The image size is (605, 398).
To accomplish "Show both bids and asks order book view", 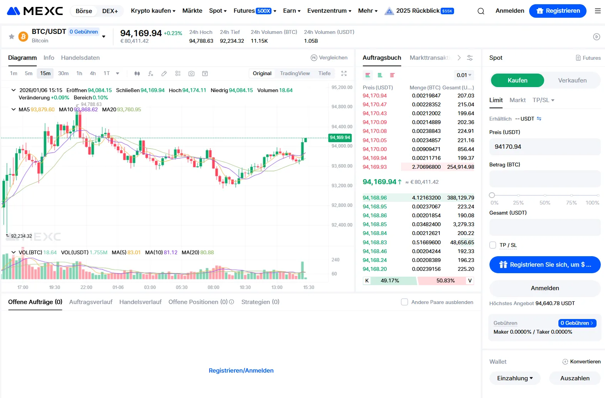I will pos(368,75).
